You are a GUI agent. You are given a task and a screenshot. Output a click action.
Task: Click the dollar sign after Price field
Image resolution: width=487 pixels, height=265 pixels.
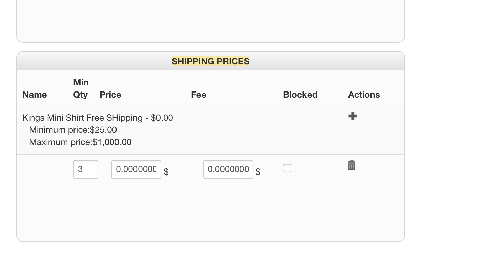pyautogui.click(x=166, y=172)
